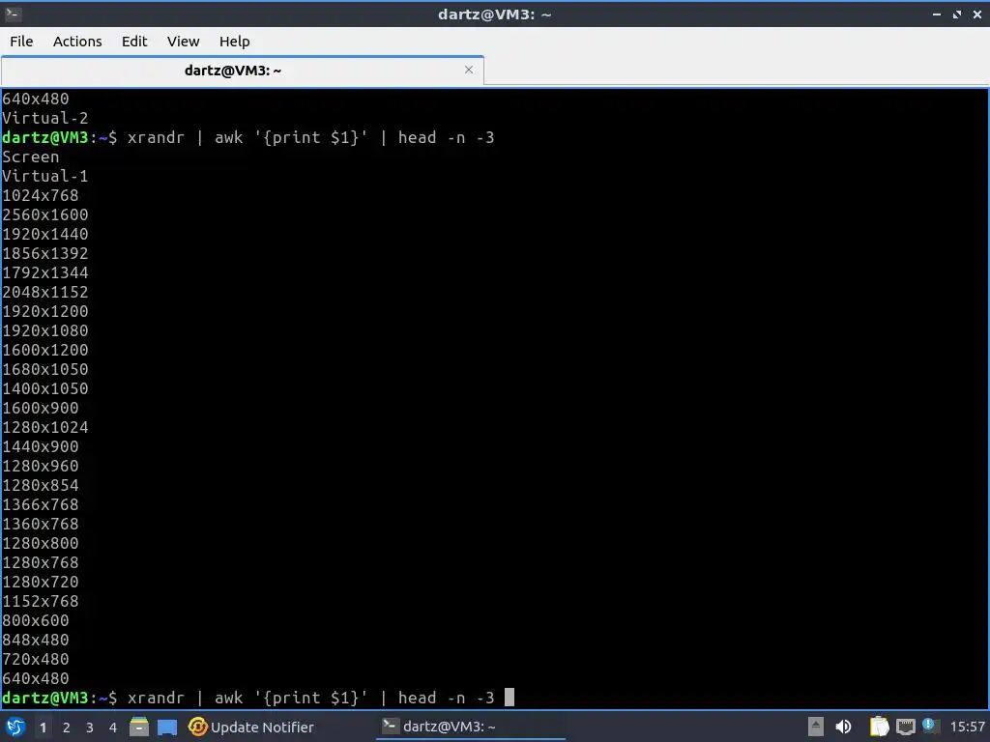The height and width of the screenshot is (742, 990).
Task: Click the show desktop icon in the panel
Action: click(167, 727)
